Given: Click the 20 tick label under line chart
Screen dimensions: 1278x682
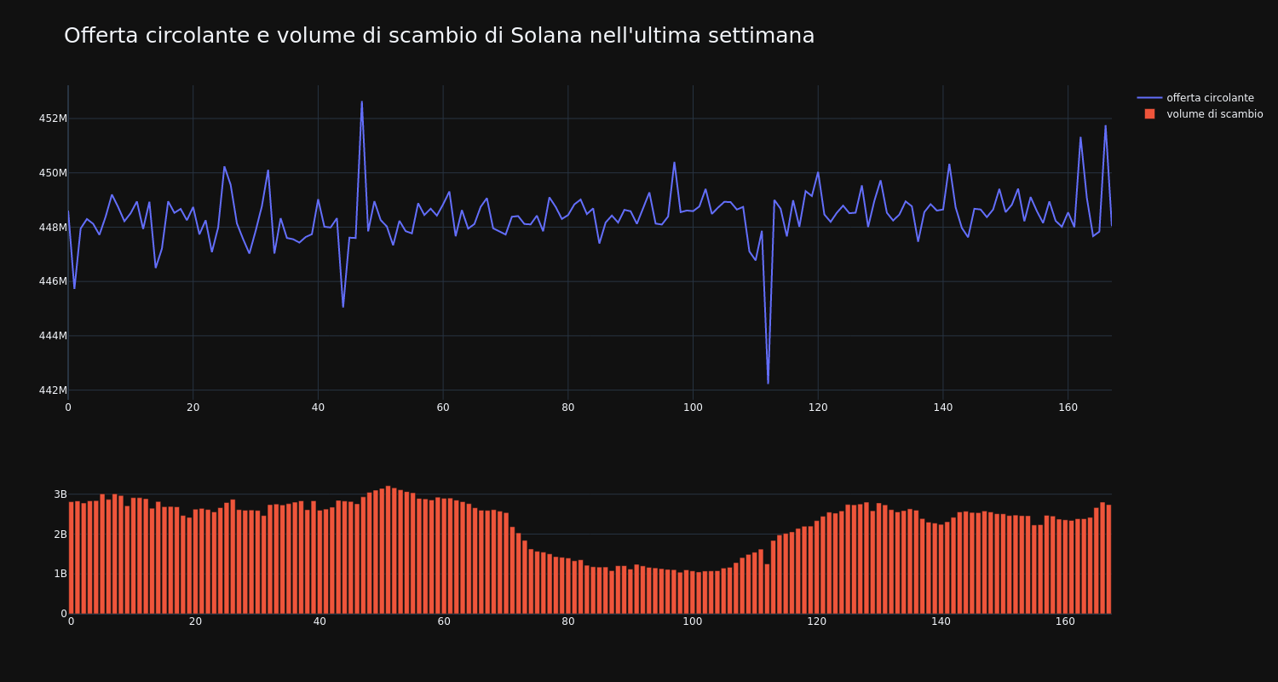Looking at the screenshot, I should click(x=193, y=407).
